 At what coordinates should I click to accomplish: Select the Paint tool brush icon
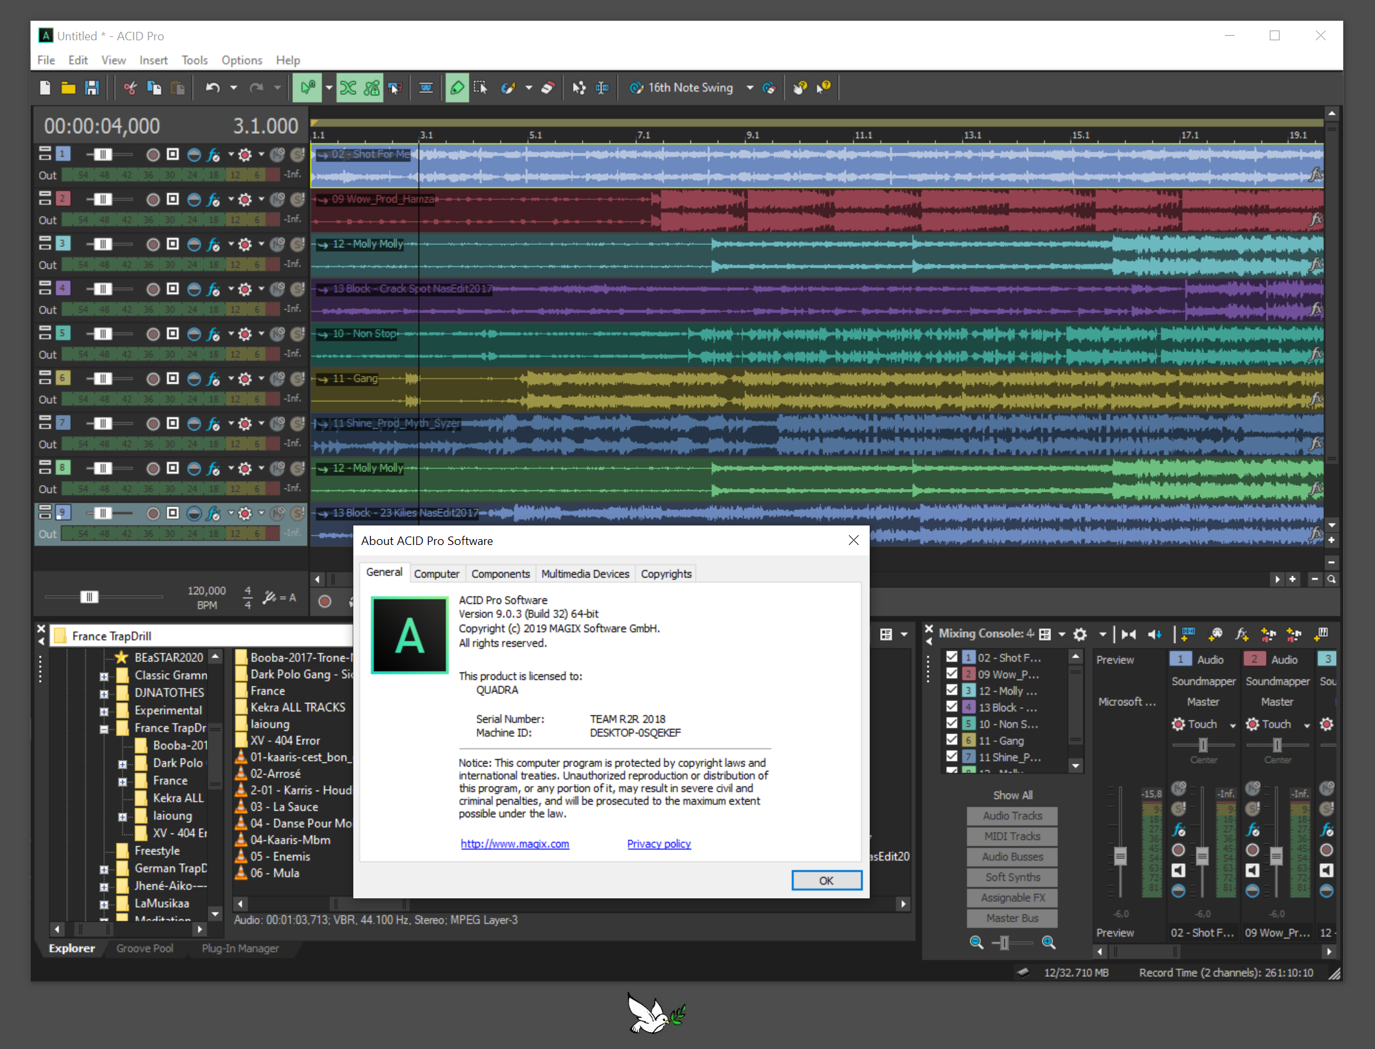(x=508, y=88)
